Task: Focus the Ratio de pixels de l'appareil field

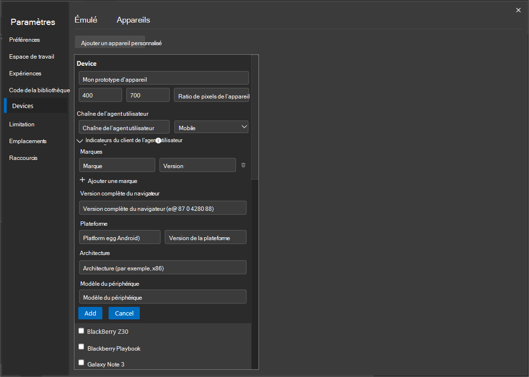Action: (x=211, y=95)
